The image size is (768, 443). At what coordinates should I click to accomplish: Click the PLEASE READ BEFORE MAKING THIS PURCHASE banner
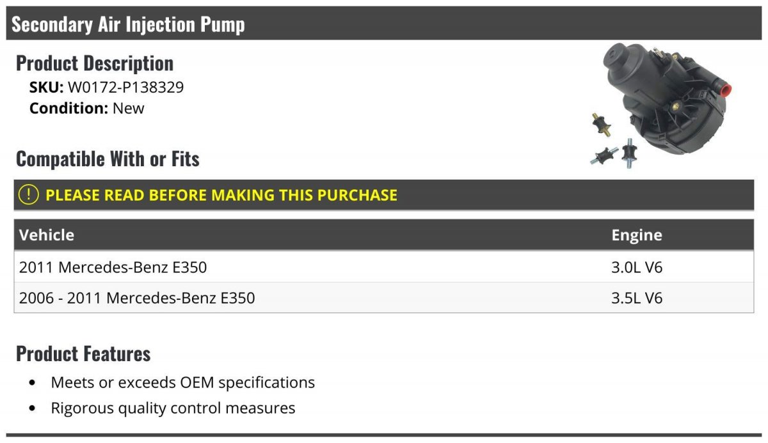coord(221,195)
